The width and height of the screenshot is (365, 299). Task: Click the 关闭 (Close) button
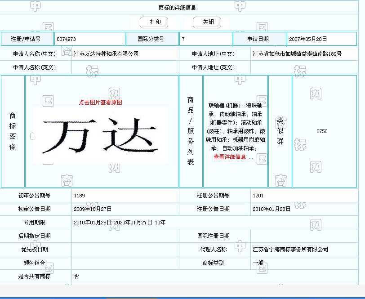(207, 22)
